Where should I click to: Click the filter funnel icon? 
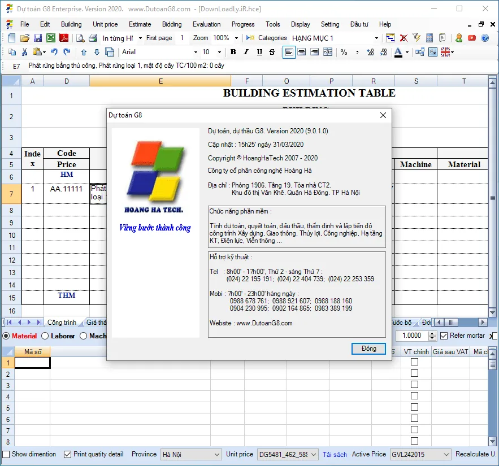(416, 38)
